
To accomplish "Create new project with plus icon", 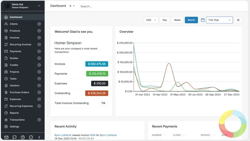I will pyautogui.click(x=39, y=72).
